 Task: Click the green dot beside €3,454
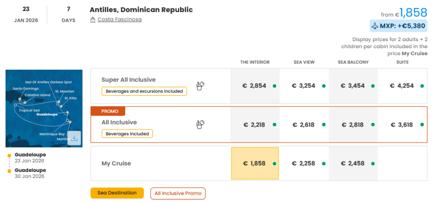coord(373,86)
